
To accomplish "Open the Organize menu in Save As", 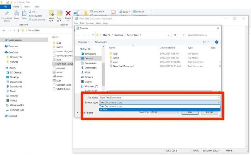I will pos(83,42).
